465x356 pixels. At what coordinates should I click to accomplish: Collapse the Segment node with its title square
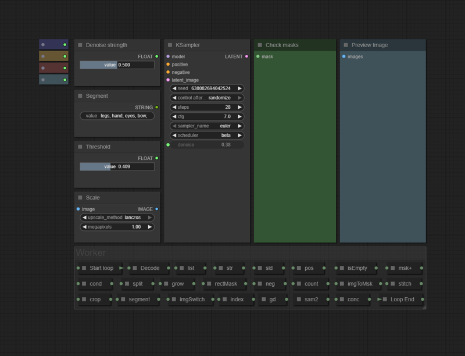pyautogui.click(x=80, y=96)
